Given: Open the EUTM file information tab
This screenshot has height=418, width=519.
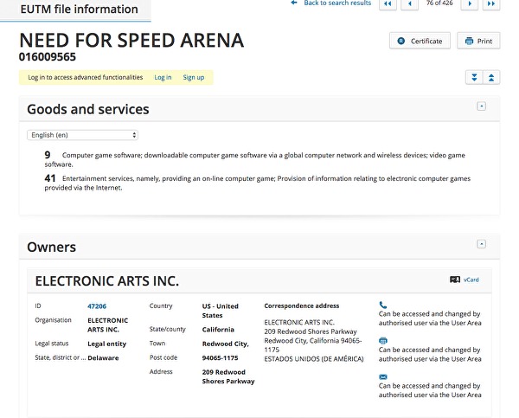Looking at the screenshot, I should point(79,10).
